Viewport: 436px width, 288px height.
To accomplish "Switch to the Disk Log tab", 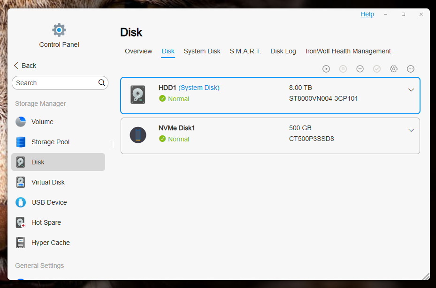I will point(283,51).
